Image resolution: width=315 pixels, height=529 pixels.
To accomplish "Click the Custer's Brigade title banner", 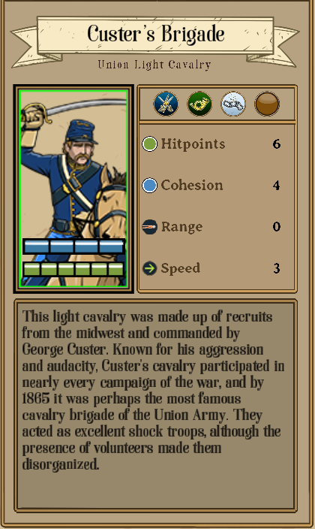I will click(155, 35).
